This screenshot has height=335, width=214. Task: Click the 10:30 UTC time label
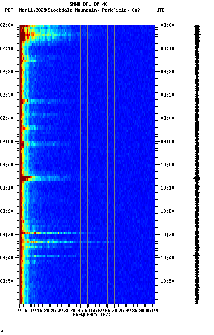click(x=167, y=235)
